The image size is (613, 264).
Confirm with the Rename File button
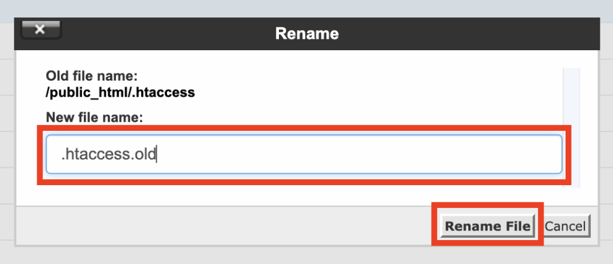[487, 226]
